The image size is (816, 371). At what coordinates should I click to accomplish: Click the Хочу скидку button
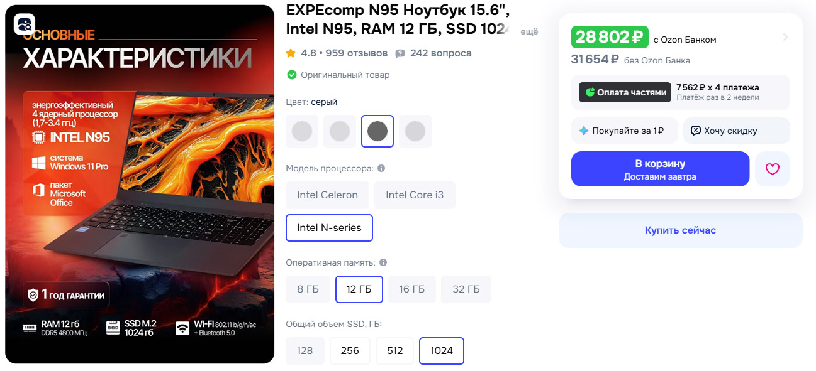click(x=736, y=131)
